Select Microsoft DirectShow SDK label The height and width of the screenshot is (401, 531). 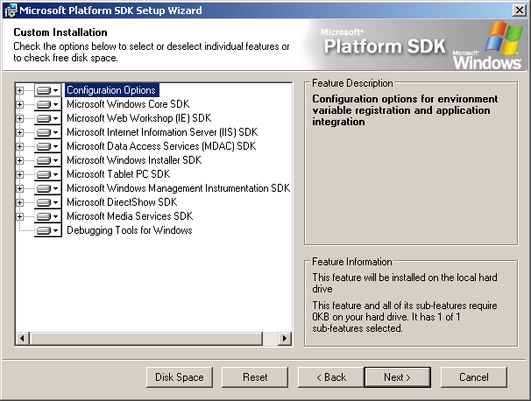122,202
